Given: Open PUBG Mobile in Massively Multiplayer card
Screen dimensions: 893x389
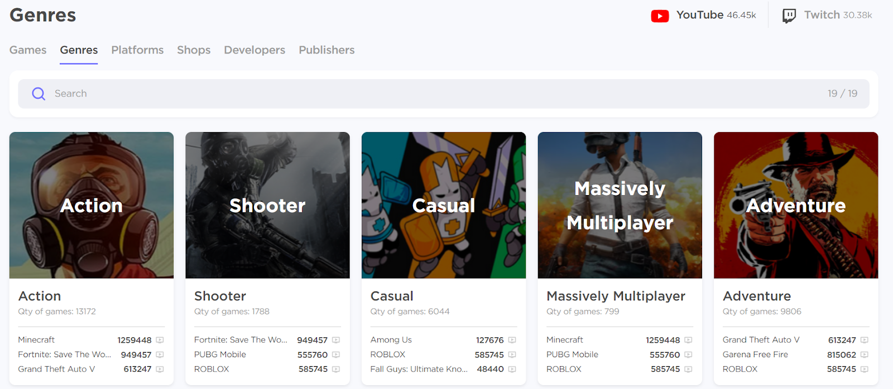Looking at the screenshot, I should pyautogui.click(x=572, y=354).
